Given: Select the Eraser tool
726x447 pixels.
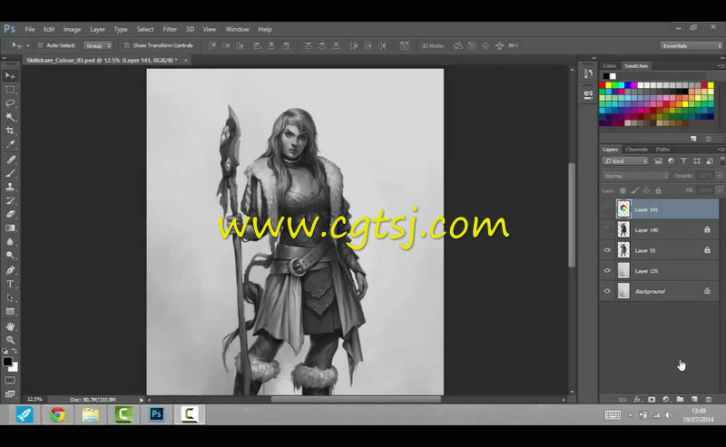Looking at the screenshot, I should click(10, 214).
